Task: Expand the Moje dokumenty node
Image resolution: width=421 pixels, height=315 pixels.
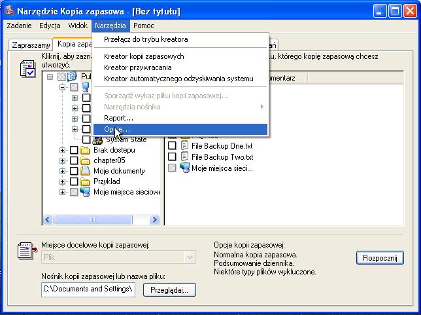Action: [62, 171]
